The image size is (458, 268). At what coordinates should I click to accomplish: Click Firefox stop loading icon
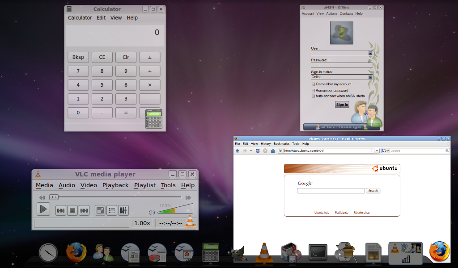[265, 151]
